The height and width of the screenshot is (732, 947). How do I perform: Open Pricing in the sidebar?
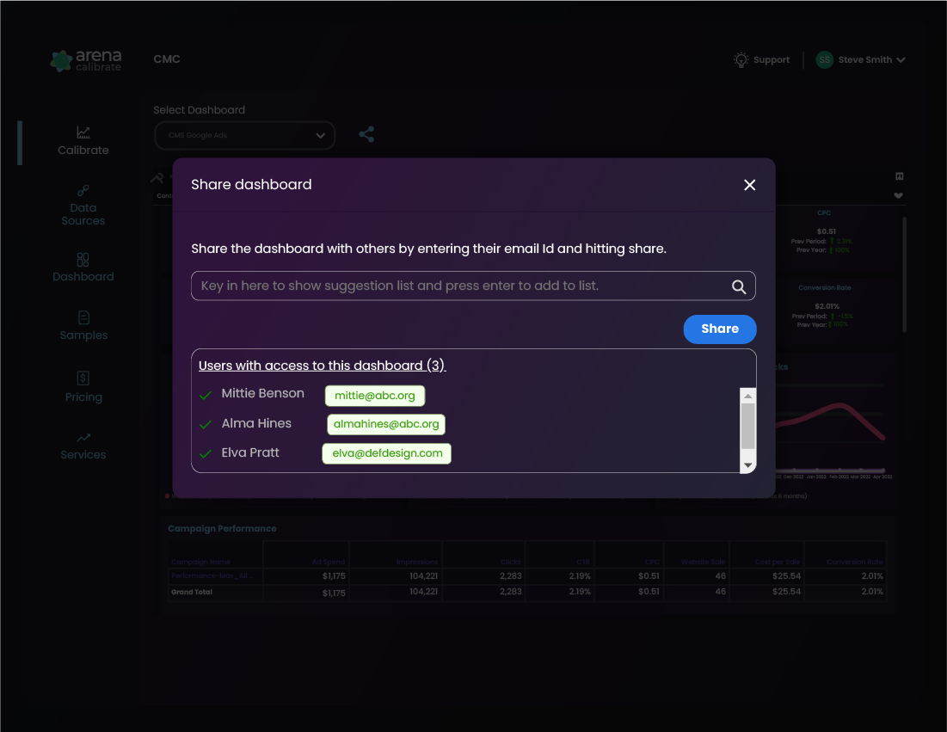tap(83, 388)
